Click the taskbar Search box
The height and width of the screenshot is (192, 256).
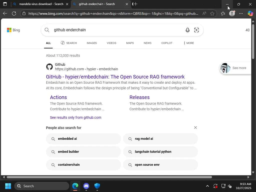pyautogui.click(x=42, y=186)
